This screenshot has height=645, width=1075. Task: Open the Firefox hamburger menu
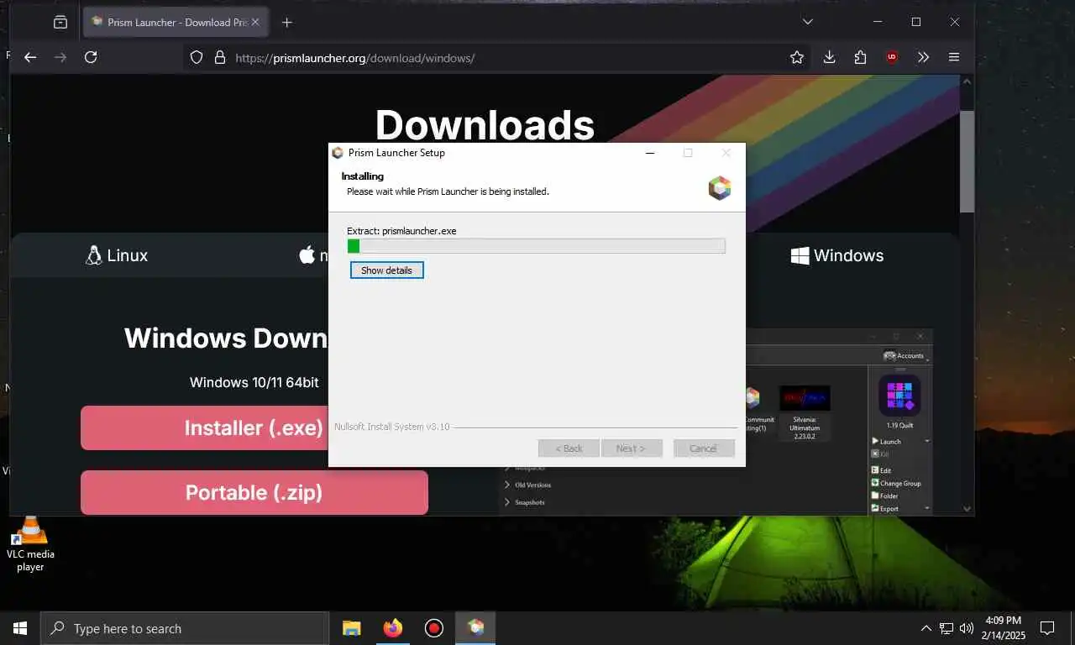coord(954,57)
